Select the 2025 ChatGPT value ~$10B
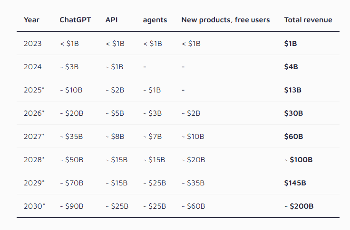Image resolution: width=350 pixels, height=230 pixels. click(x=71, y=90)
